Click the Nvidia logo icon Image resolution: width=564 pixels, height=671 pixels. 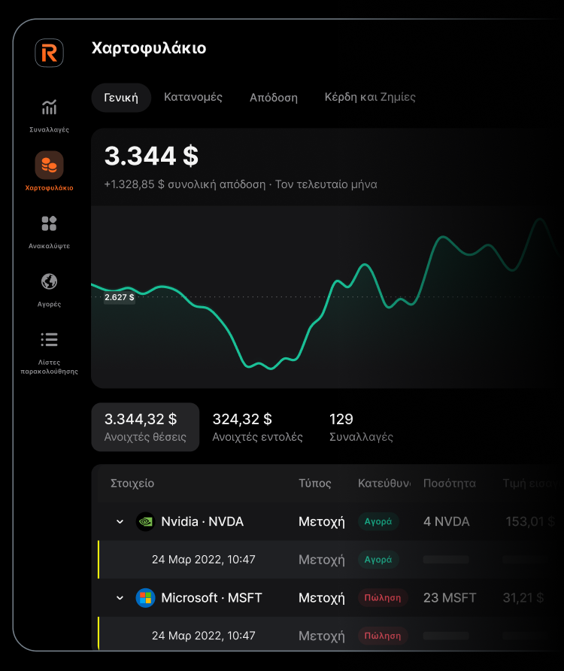(x=145, y=521)
